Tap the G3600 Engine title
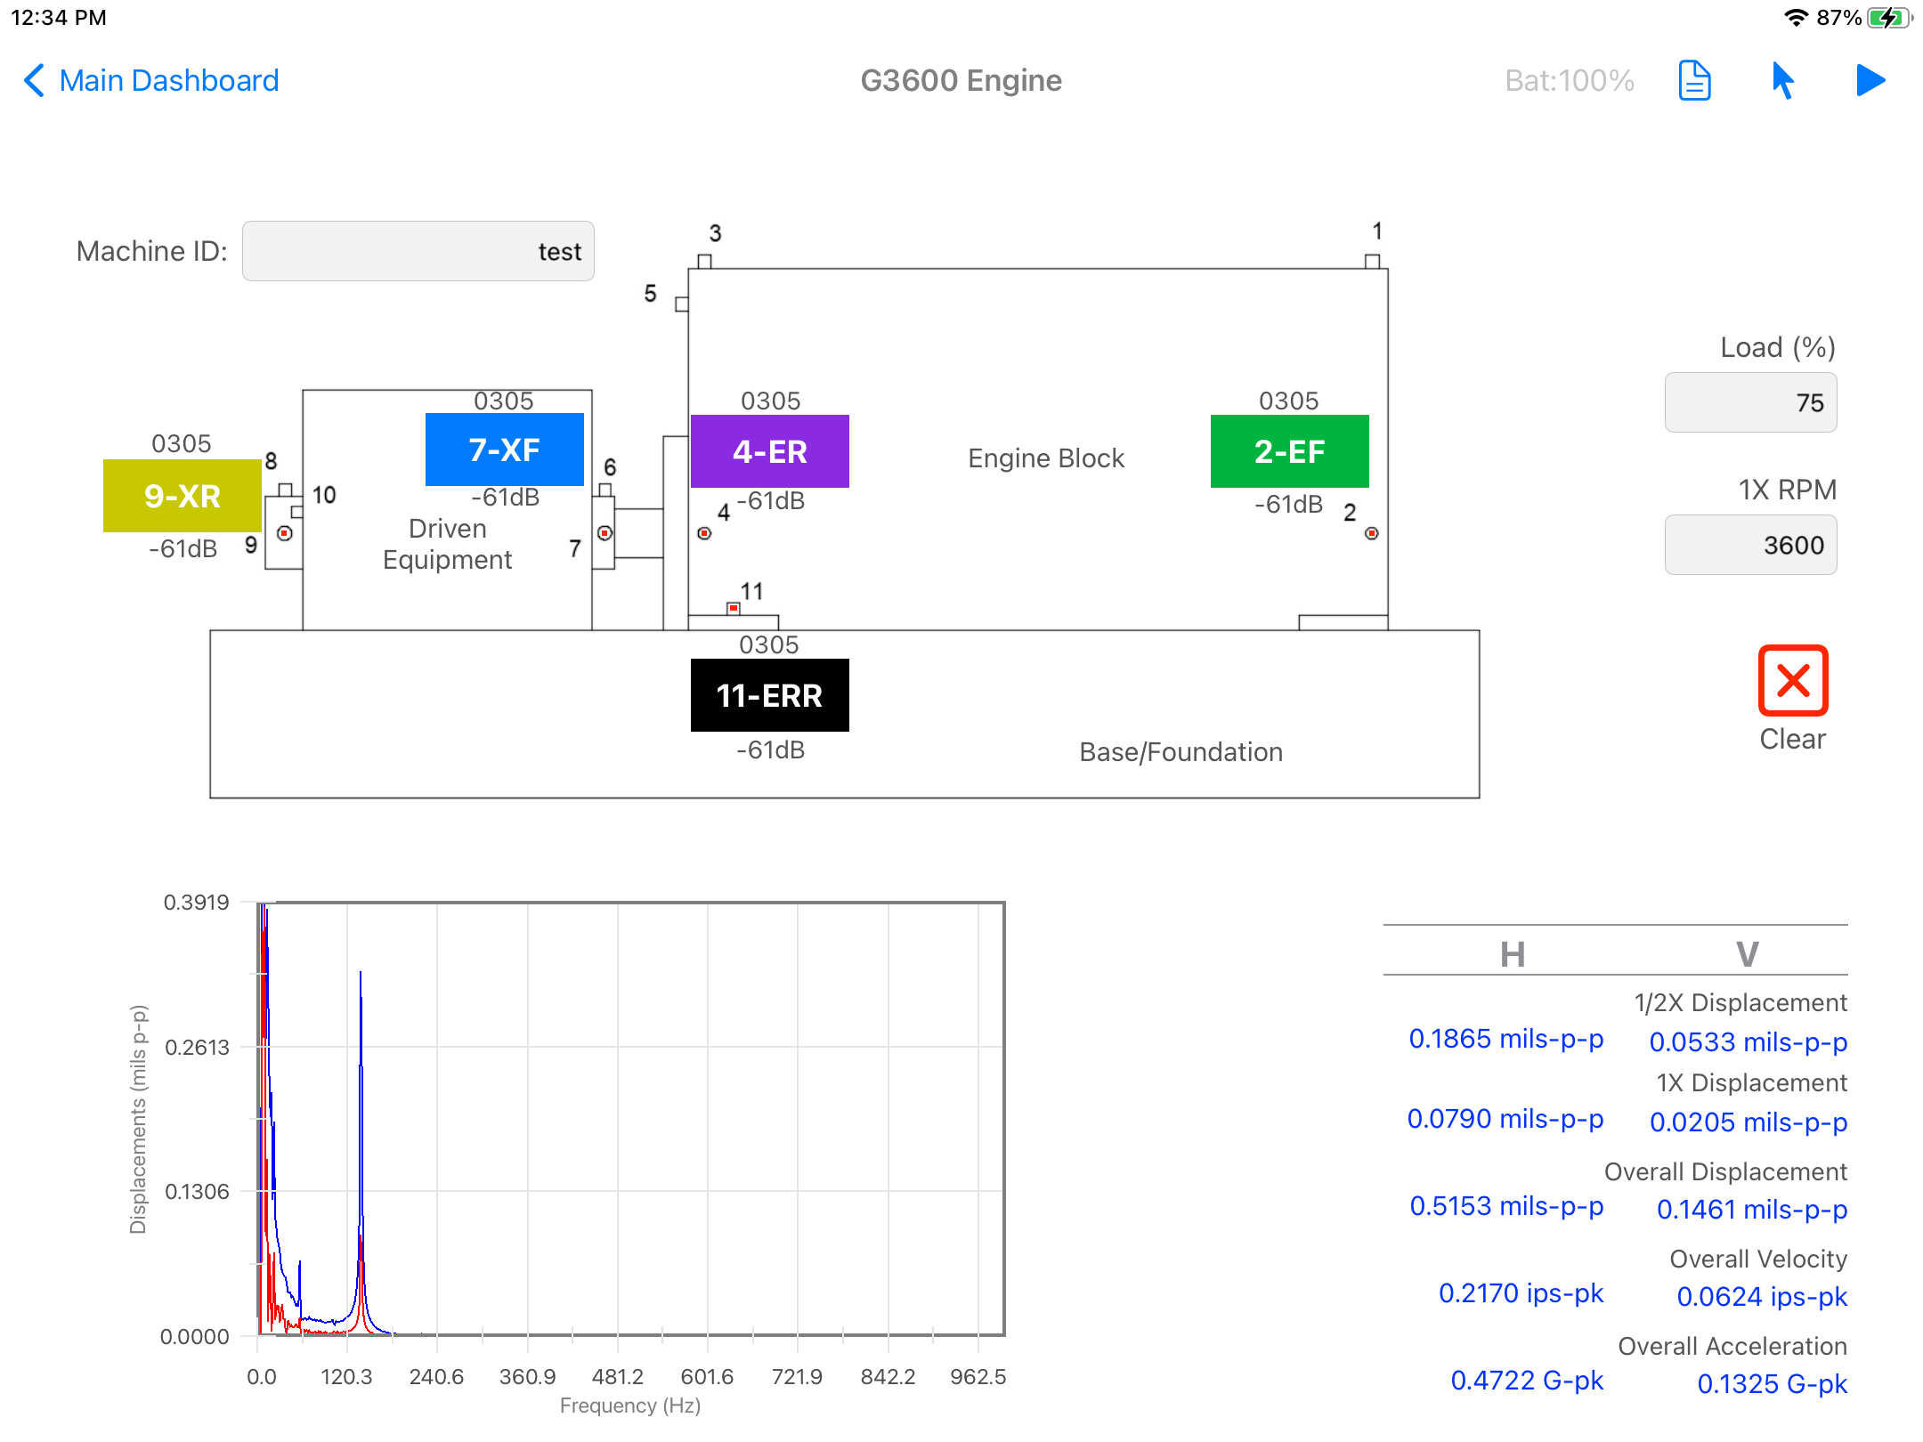This screenshot has width=1923, height=1442. (x=961, y=81)
